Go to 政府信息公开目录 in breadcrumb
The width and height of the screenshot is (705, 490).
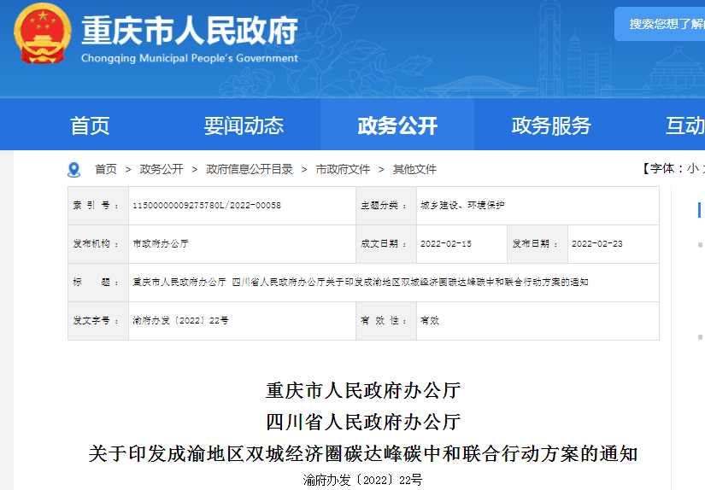pos(250,169)
